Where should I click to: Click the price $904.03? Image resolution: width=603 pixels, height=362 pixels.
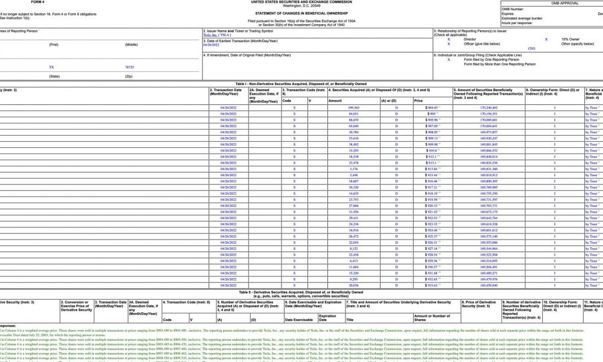click(432, 108)
